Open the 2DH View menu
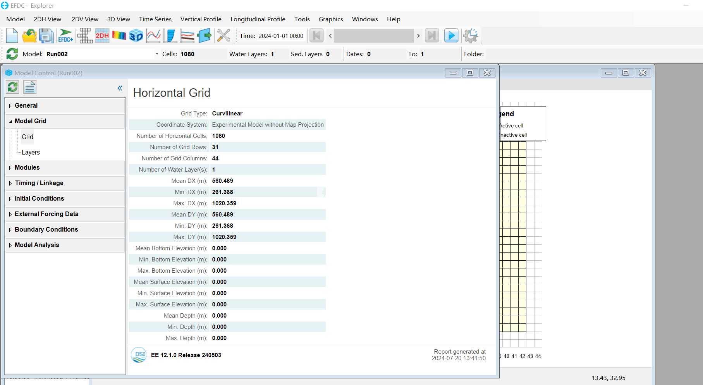The image size is (703, 385). coord(47,19)
